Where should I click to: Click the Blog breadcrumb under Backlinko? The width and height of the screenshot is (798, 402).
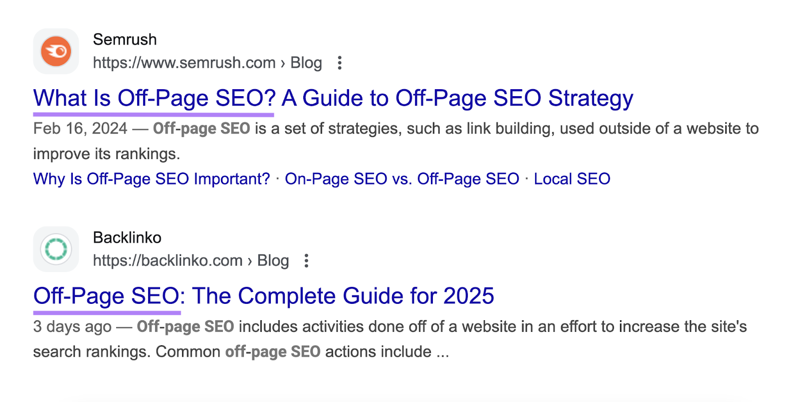273,260
